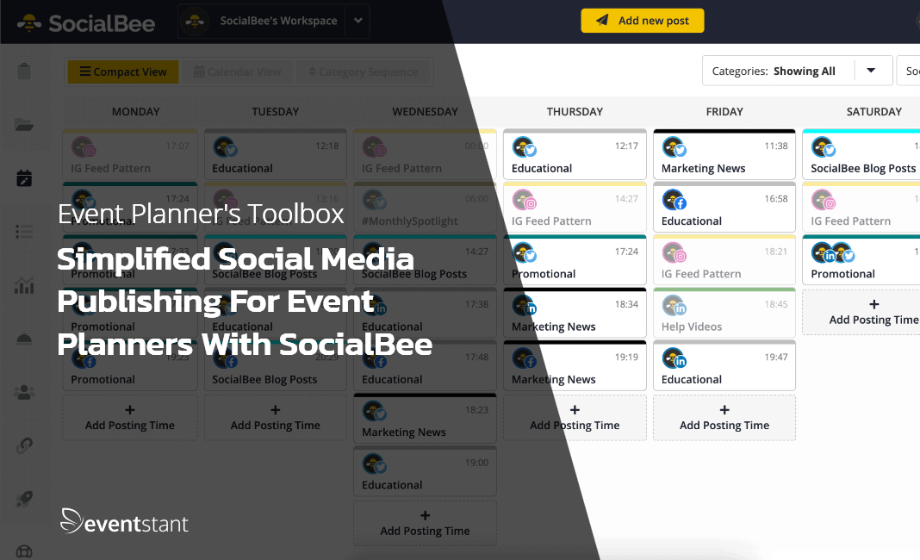
Task: Add Posting Time under Wednesday
Action: point(425,523)
